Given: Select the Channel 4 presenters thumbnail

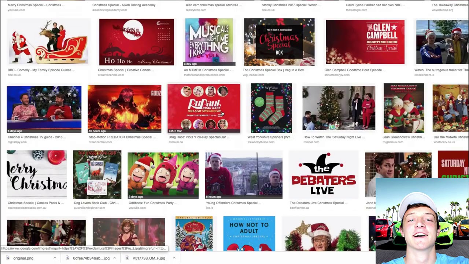Looking at the screenshot, I should click(x=44, y=109).
